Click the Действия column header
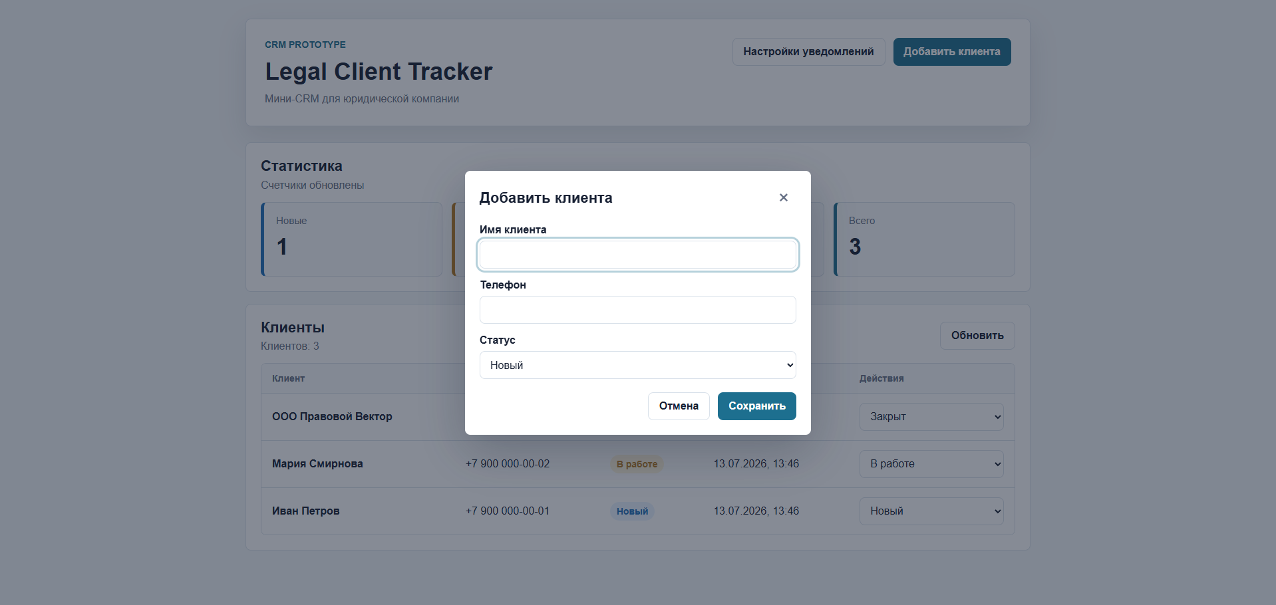The height and width of the screenshot is (605, 1276). click(881, 378)
